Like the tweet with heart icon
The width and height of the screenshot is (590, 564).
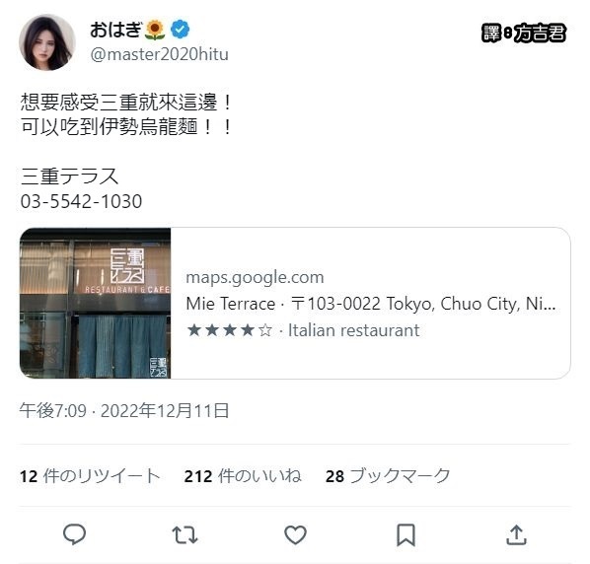click(x=295, y=534)
